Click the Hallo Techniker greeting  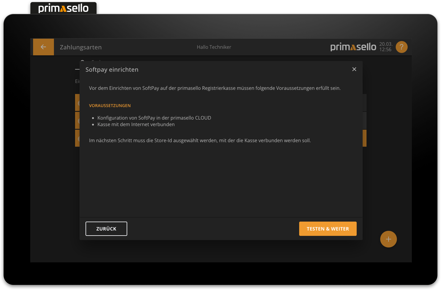pos(214,47)
